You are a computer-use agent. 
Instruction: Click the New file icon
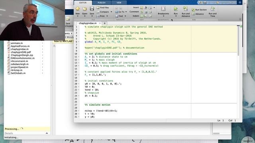[78, 9]
